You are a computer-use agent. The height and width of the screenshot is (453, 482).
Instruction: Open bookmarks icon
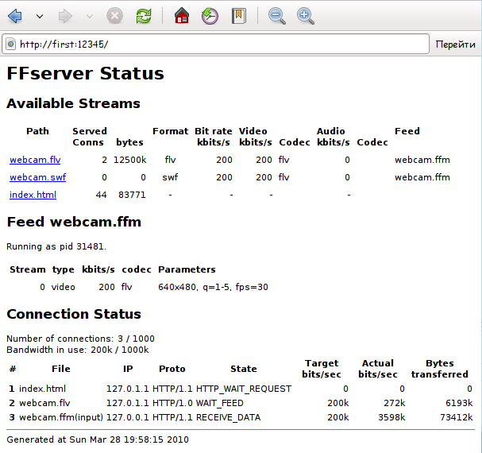[x=238, y=16]
